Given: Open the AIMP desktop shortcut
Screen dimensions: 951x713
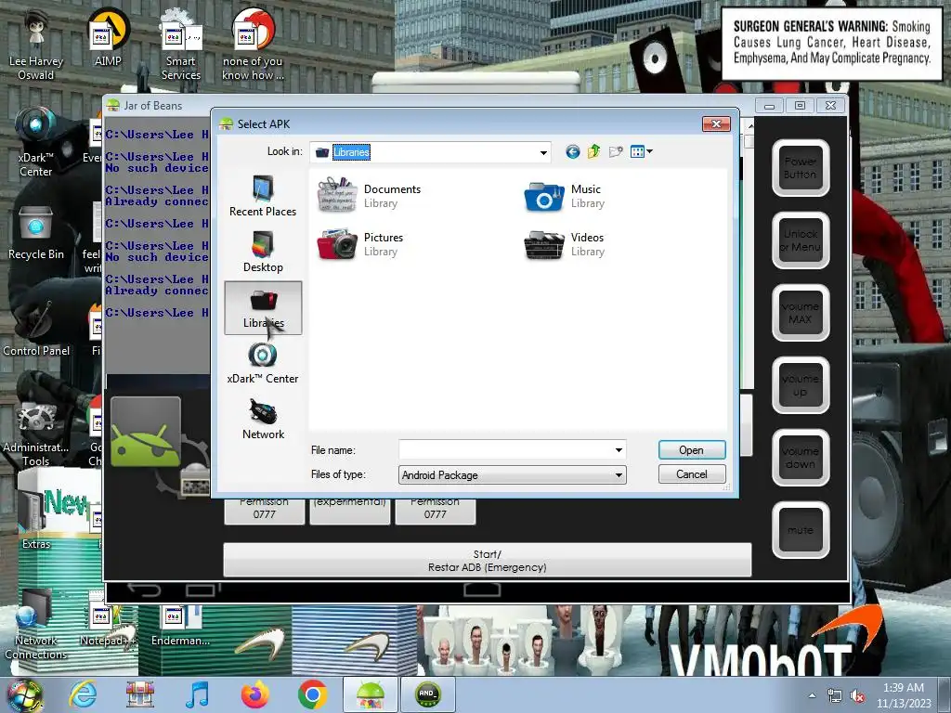Looking at the screenshot, I should (x=108, y=37).
